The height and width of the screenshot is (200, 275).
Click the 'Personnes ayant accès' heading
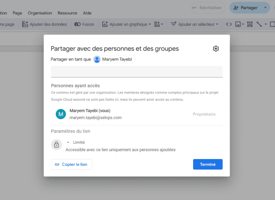[x=75, y=85]
